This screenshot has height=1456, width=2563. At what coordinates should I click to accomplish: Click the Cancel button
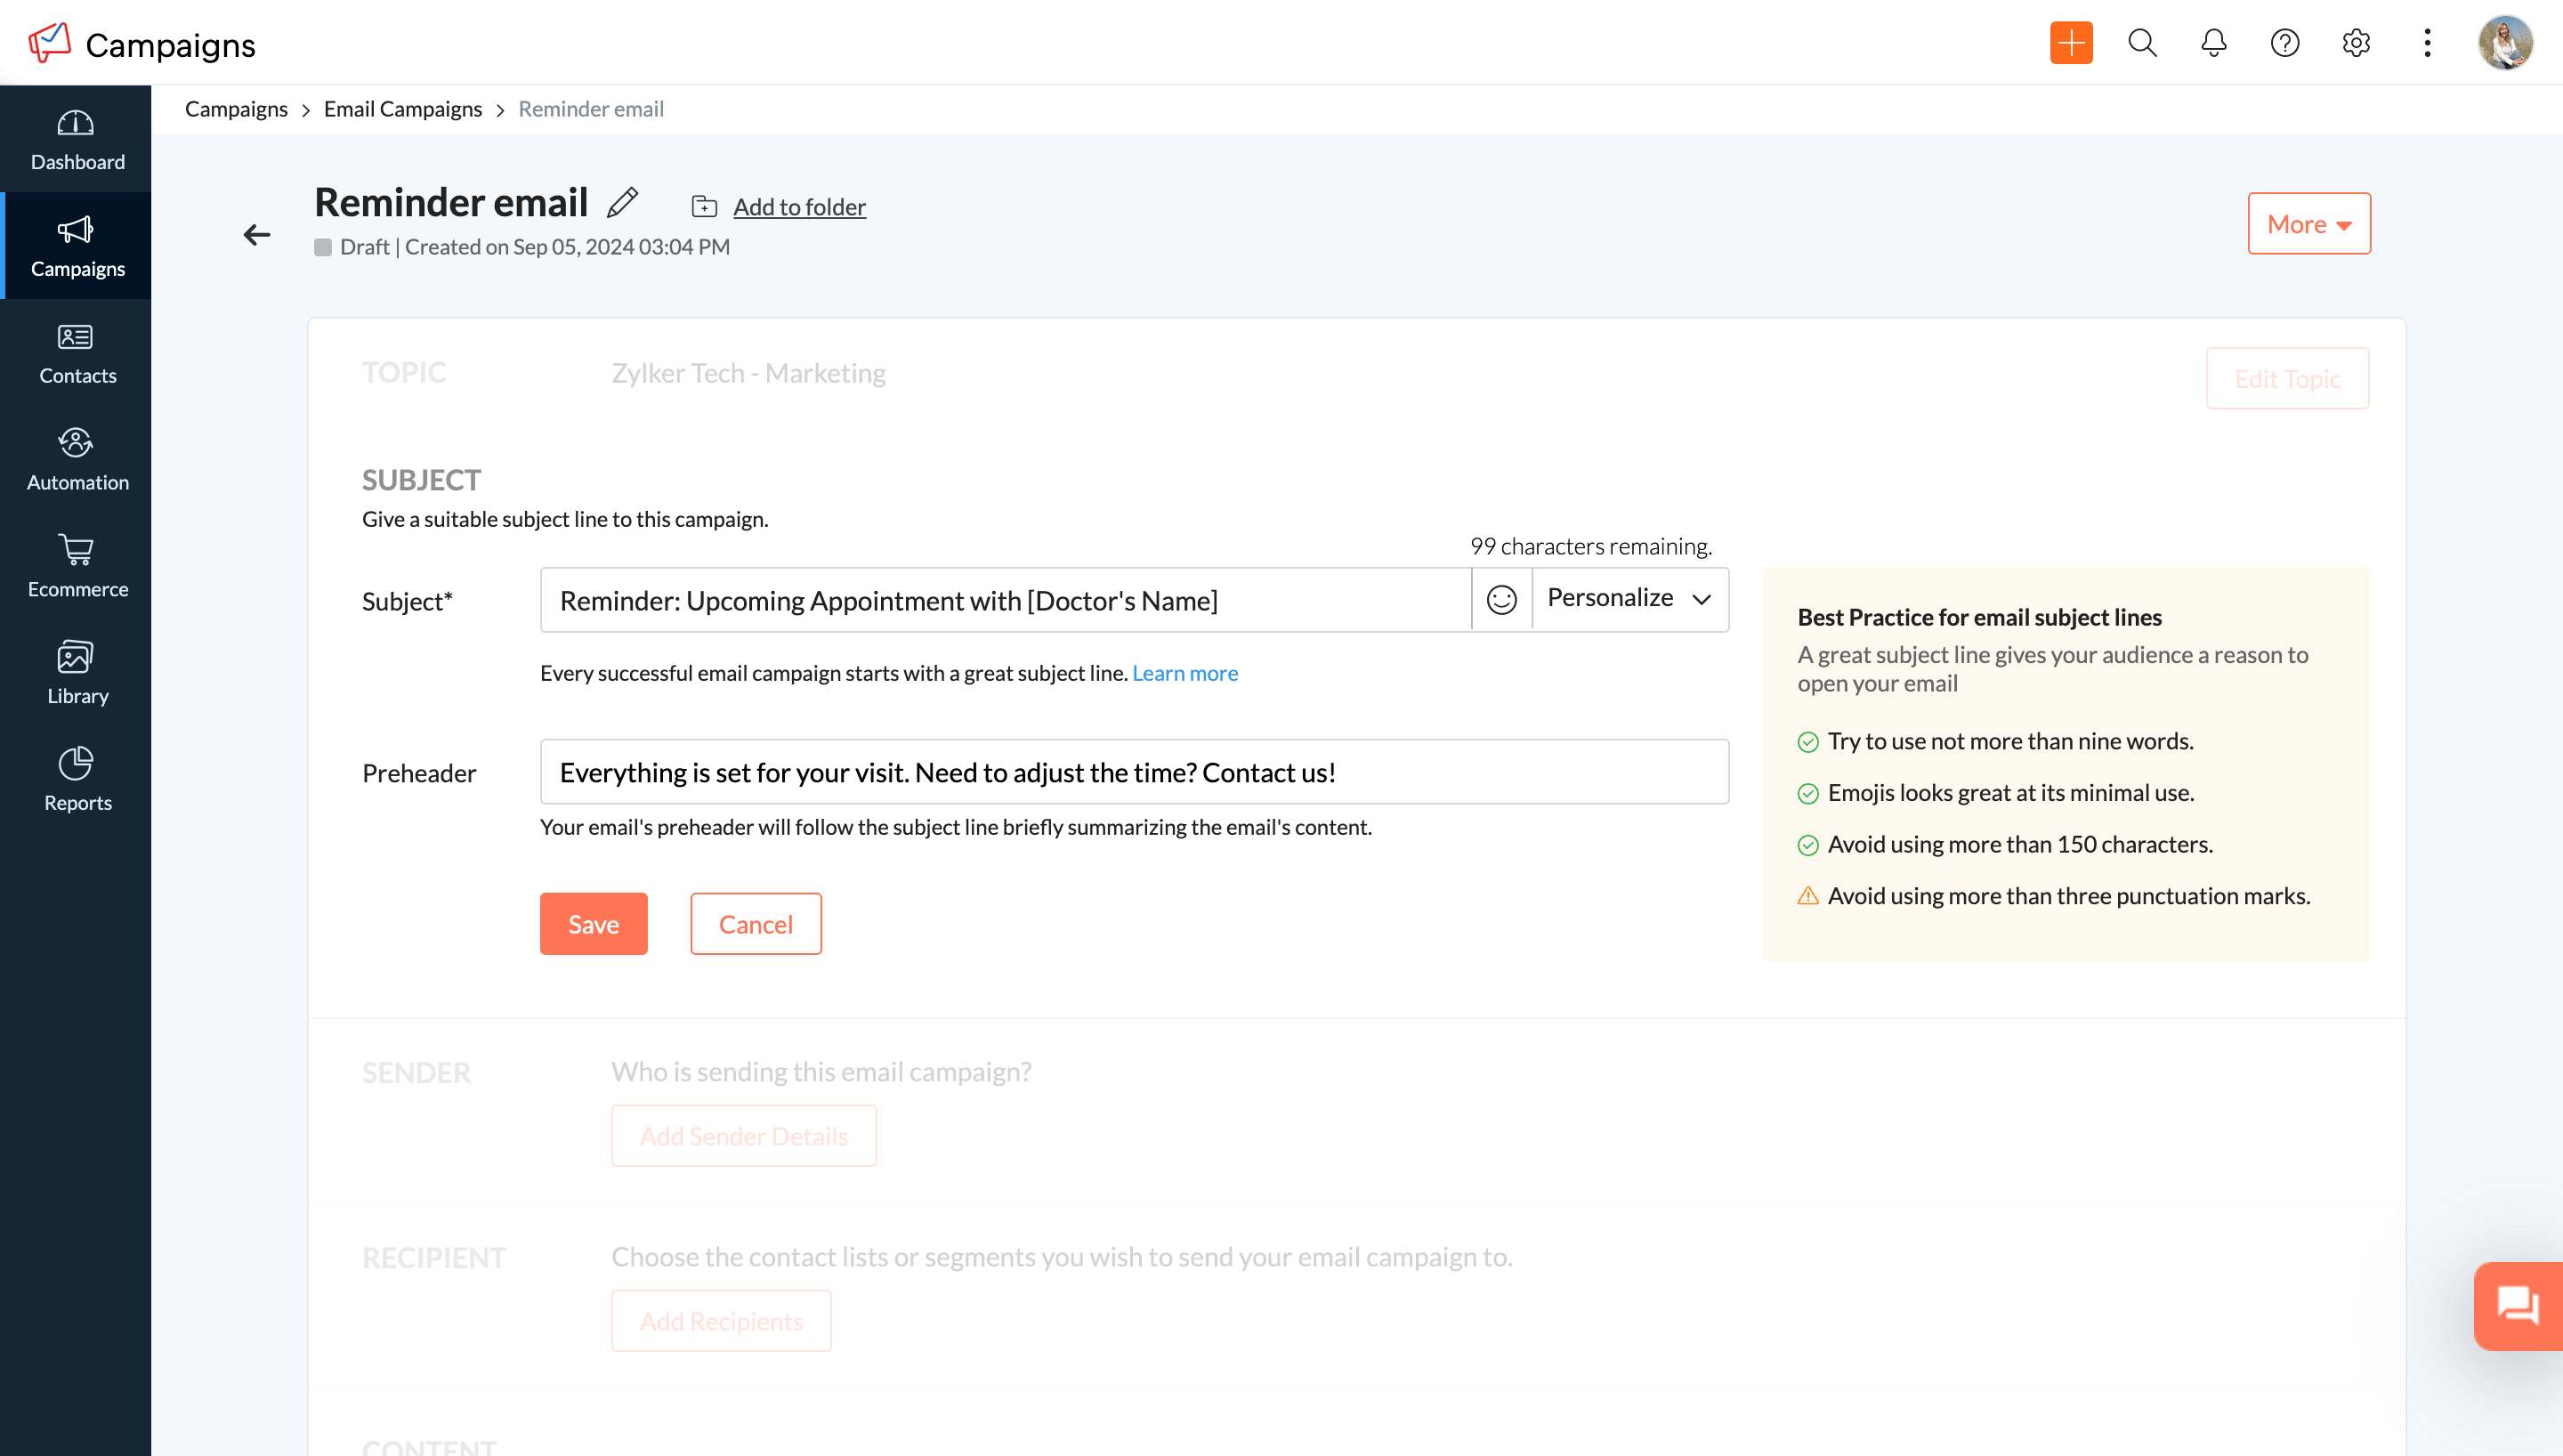pos(755,924)
